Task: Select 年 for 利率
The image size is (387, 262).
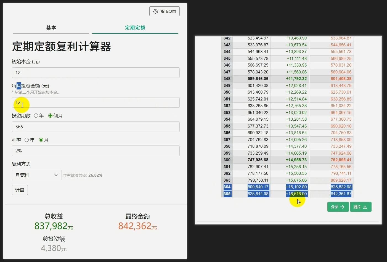Action: coord(26,140)
